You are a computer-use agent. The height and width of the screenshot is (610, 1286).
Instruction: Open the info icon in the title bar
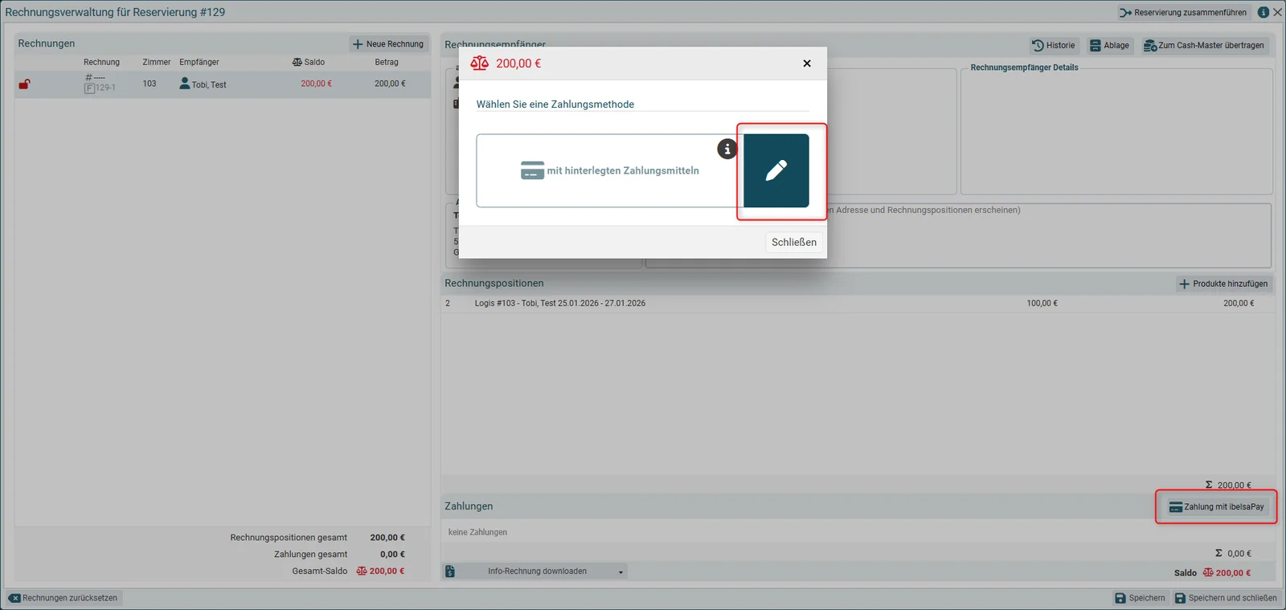(x=1263, y=12)
